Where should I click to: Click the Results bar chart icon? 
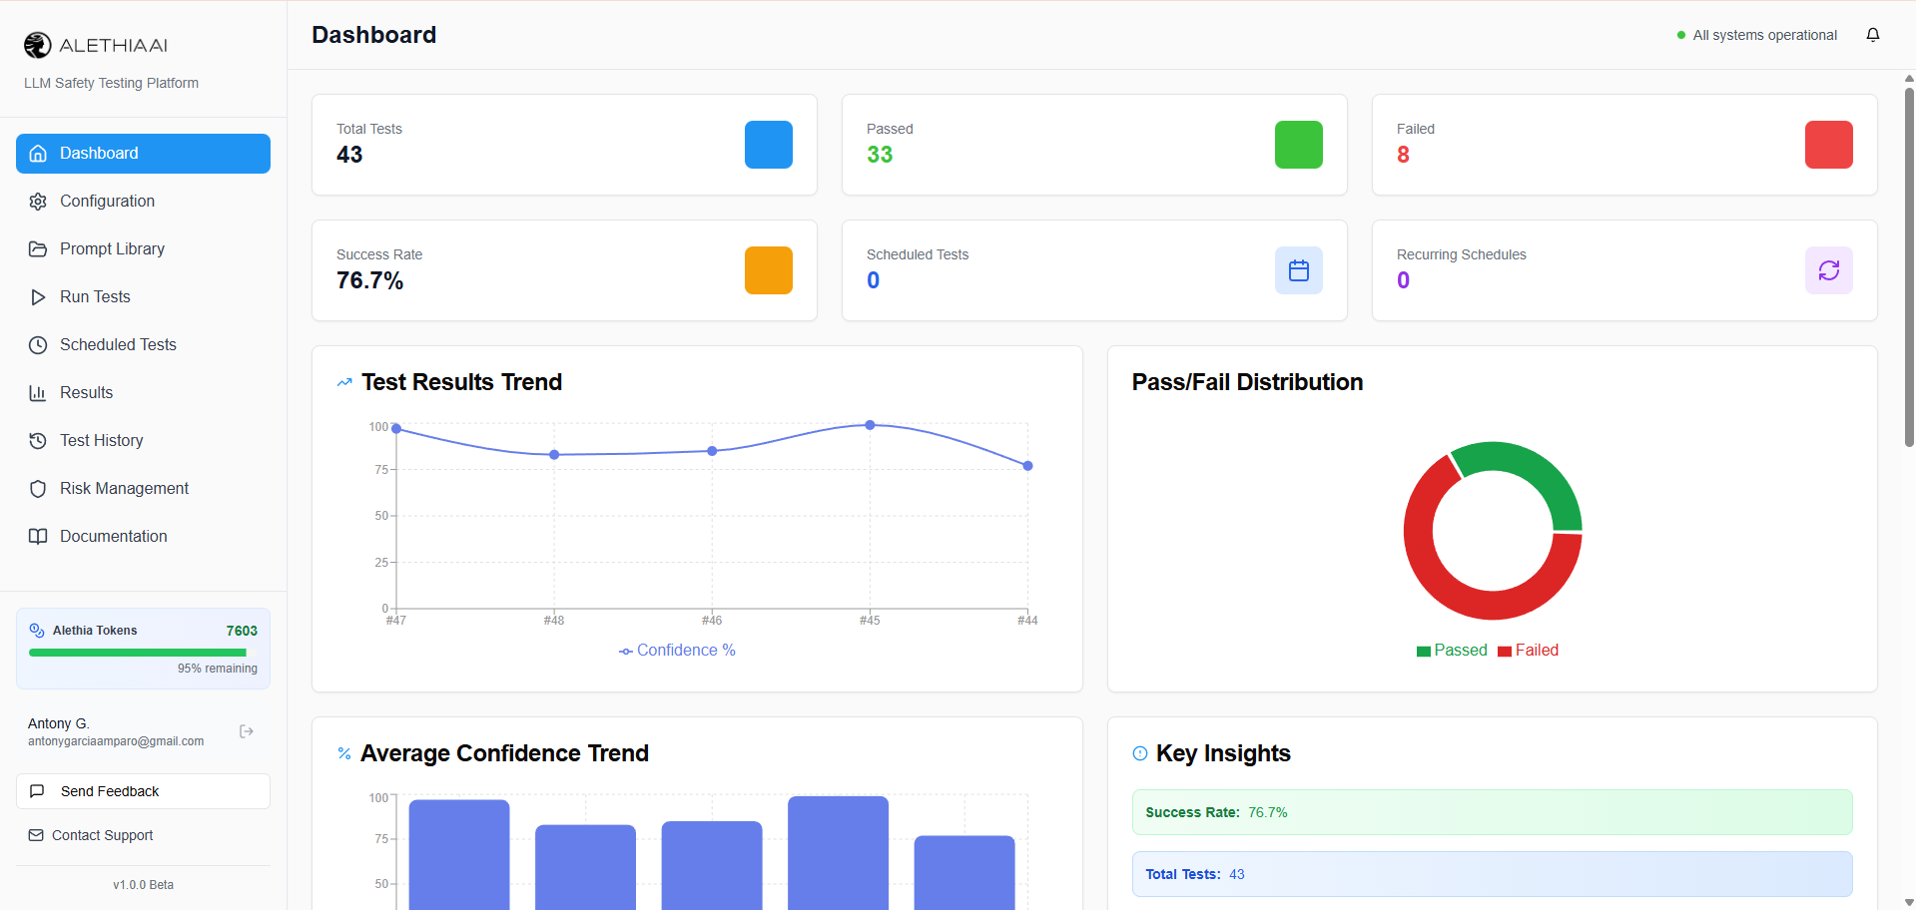38,392
